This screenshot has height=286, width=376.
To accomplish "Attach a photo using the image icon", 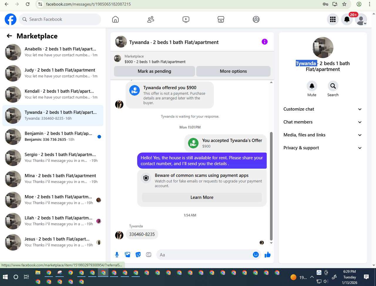I will point(127,255).
